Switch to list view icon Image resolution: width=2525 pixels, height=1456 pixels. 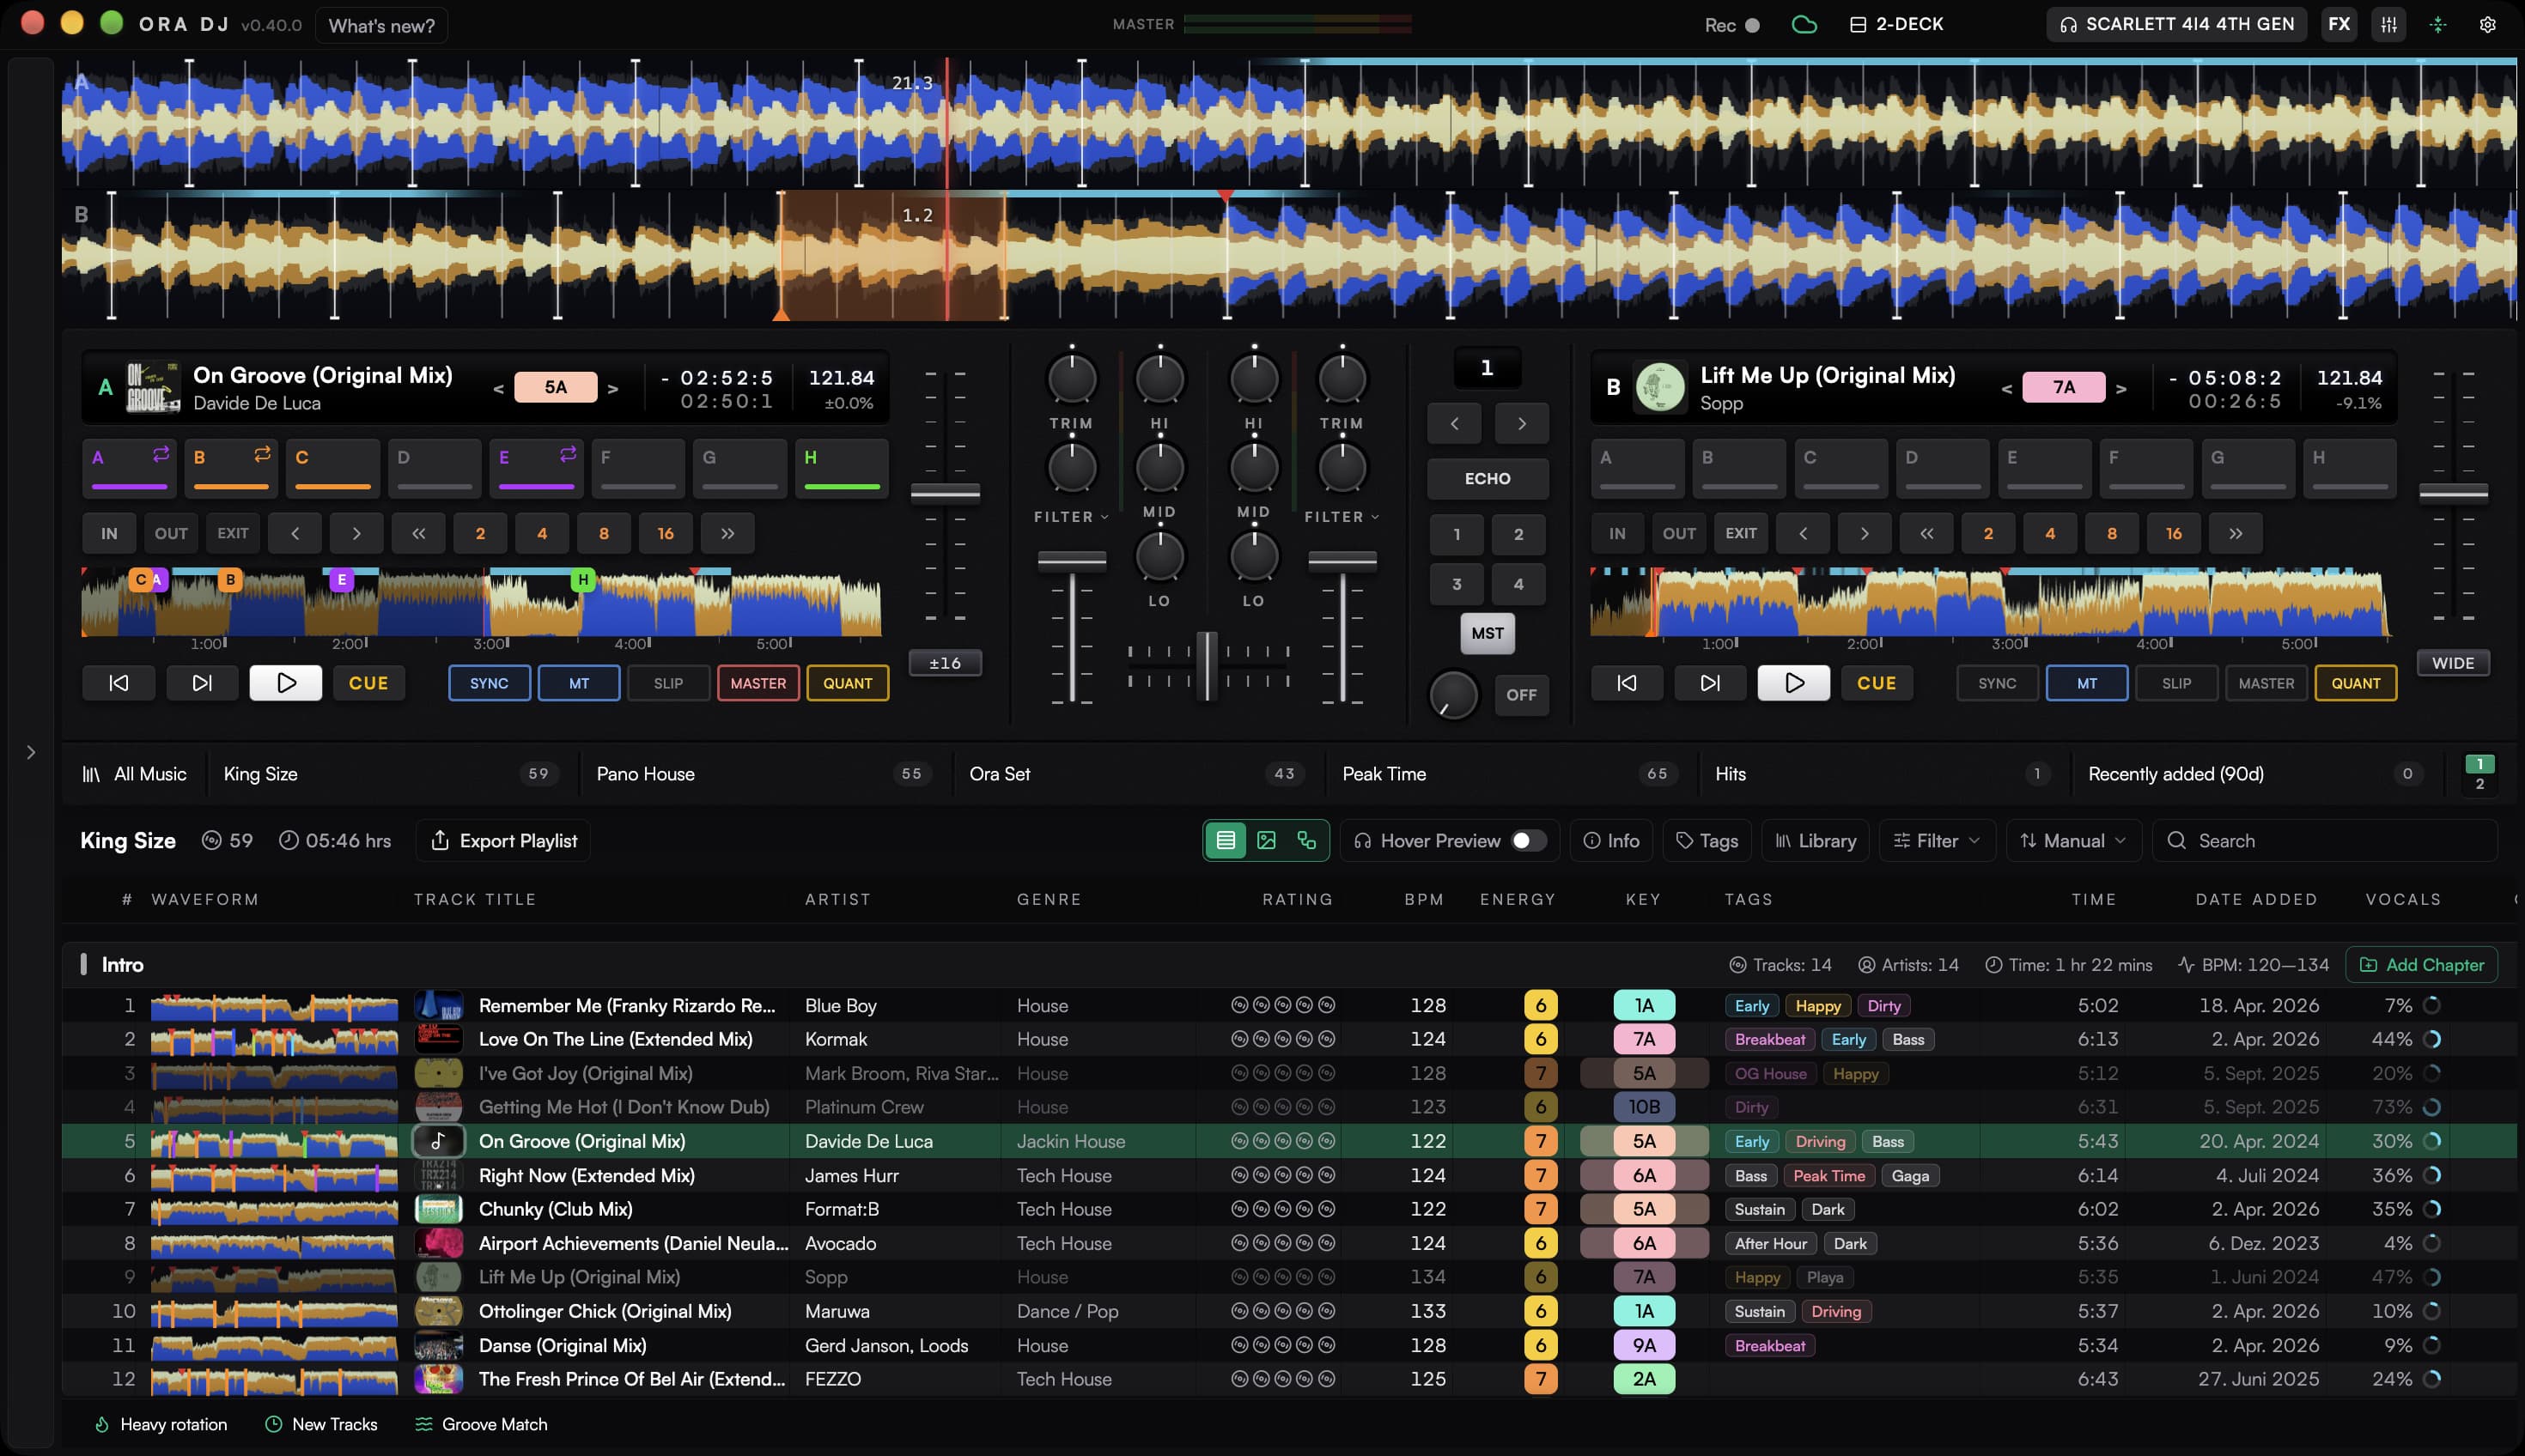tap(1226, 841)
